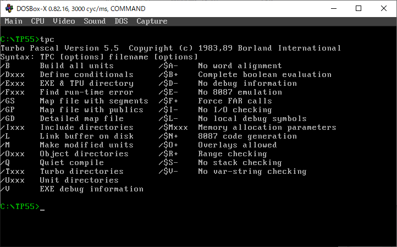Close the DOSBox-X window

tap(384, 8)
